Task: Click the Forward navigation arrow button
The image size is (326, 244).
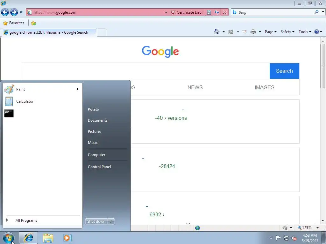Action: point(14,12)
